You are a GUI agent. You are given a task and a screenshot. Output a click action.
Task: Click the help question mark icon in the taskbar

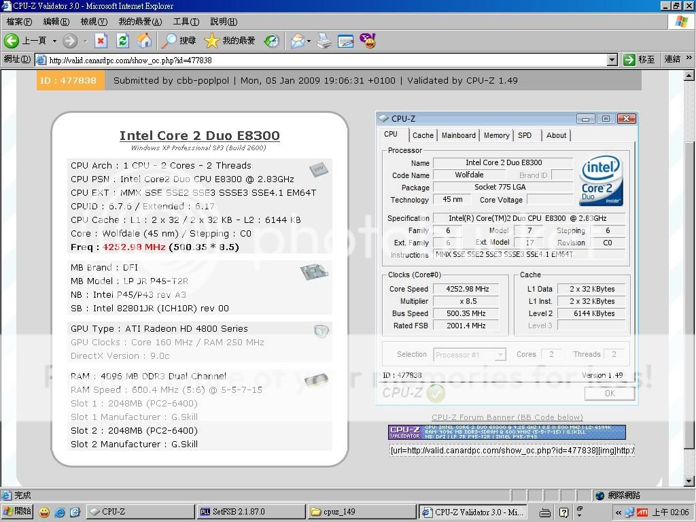(563, 512)
